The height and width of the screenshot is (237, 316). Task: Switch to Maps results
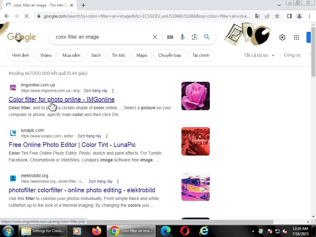pos(142,55)
